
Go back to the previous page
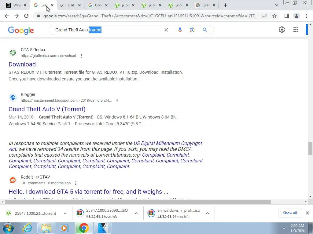pyautogui.click(x=7, y=16)
